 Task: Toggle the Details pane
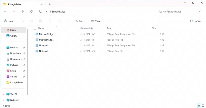(196, 21)
